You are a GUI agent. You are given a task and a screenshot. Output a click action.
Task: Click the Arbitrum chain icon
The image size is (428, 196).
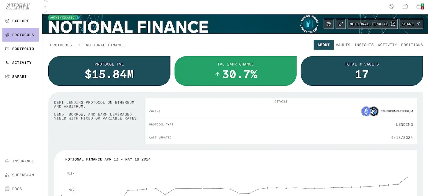tap(374, 111)
